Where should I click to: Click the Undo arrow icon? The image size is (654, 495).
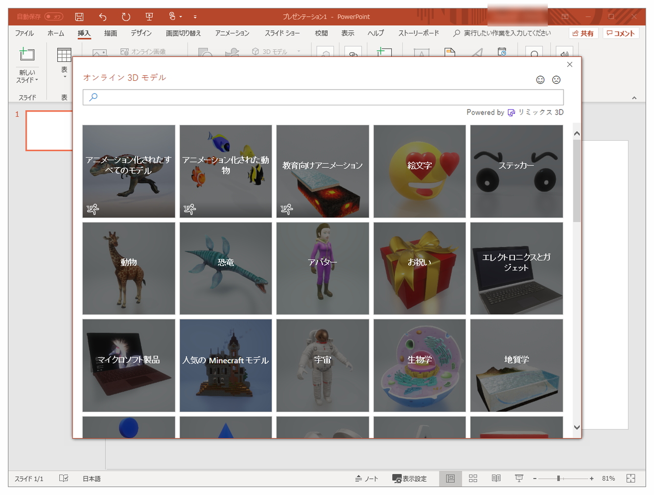pos(103,17)
